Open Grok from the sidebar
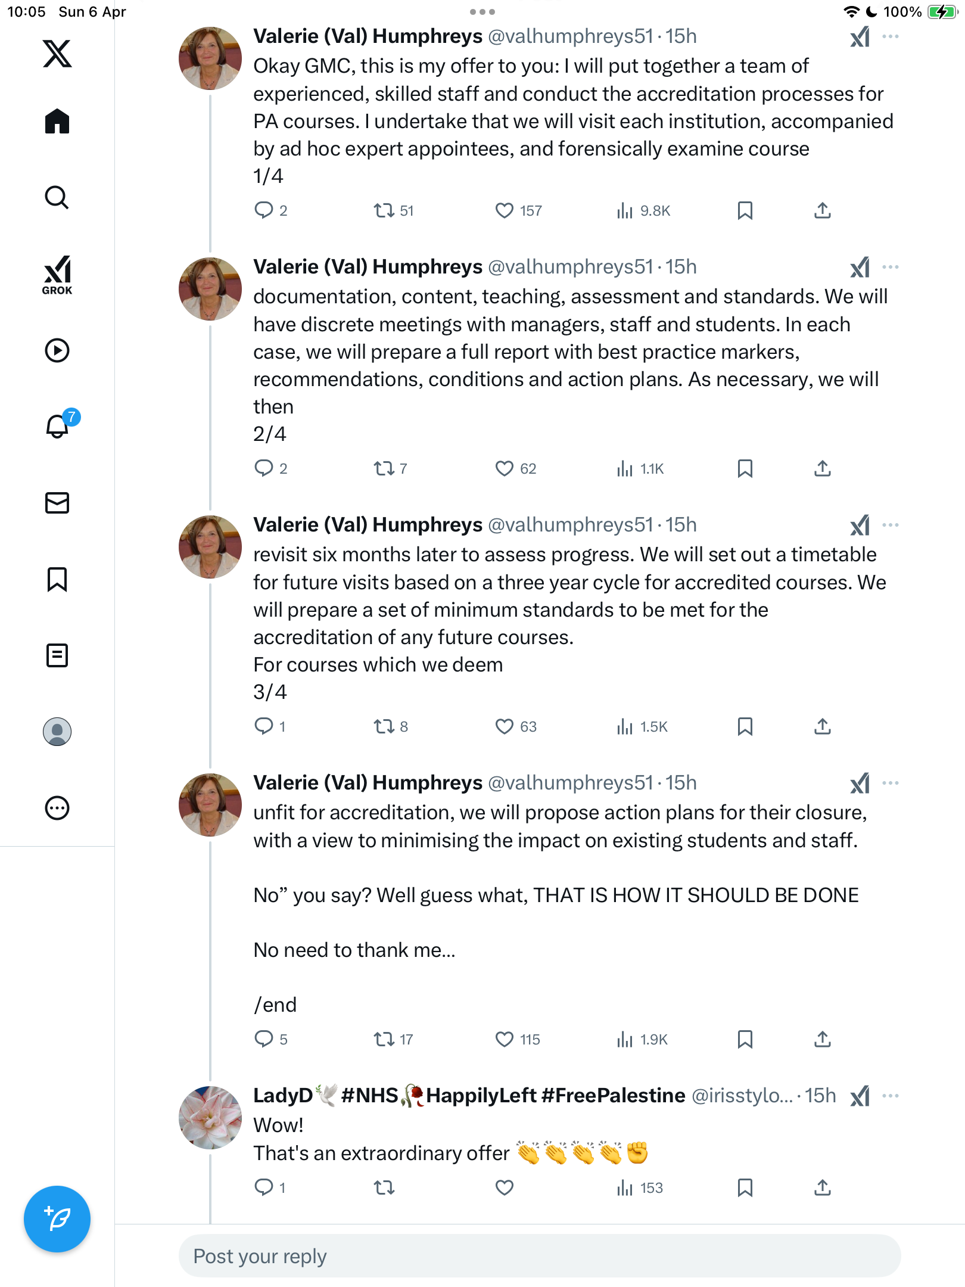Image resolution: width=965 pixels, height=1287 pixels. [x=57, y=275]
